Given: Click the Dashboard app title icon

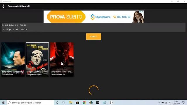Looking at the screenshot, I should 1,1.
